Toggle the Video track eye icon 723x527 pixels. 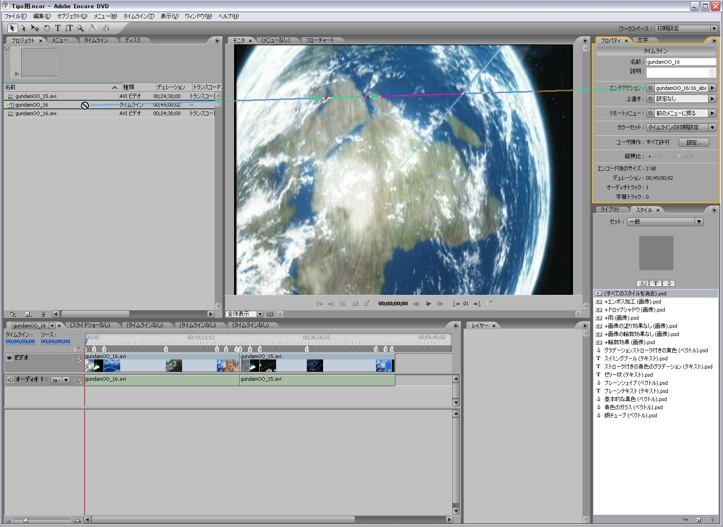point(9,358)
